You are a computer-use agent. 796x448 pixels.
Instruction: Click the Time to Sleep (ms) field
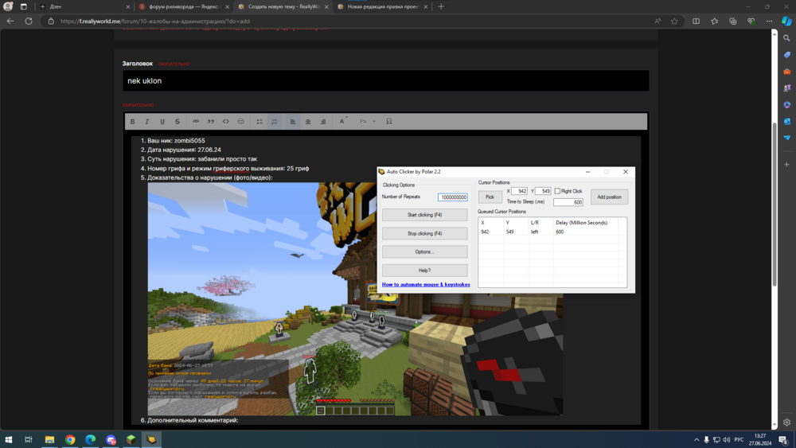(x=568, y=202)
